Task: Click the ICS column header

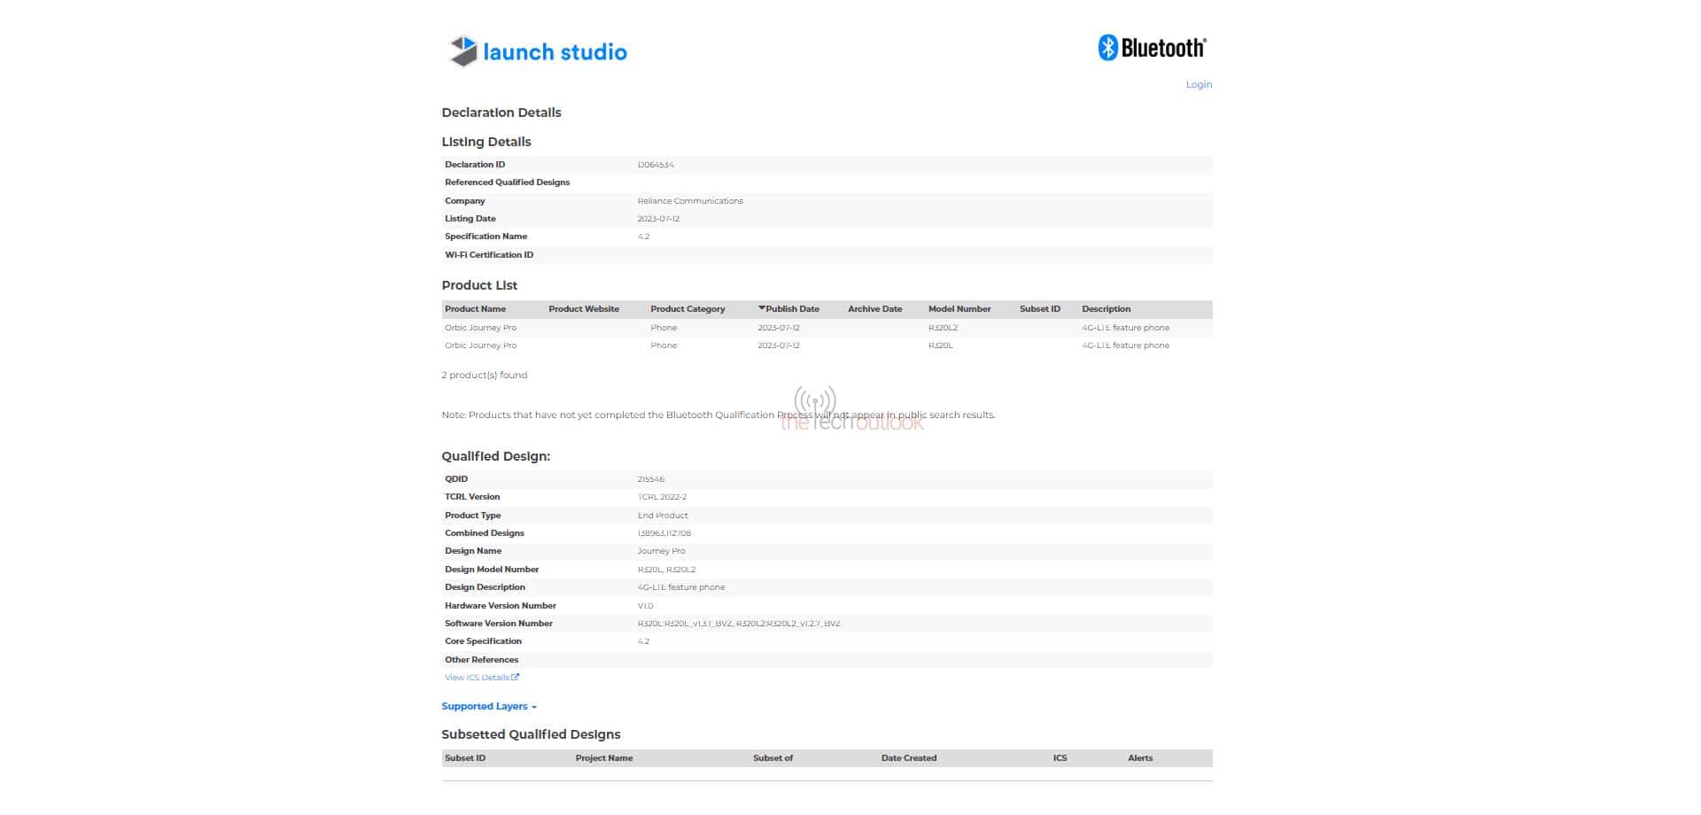Action: tap(1060, 758)
